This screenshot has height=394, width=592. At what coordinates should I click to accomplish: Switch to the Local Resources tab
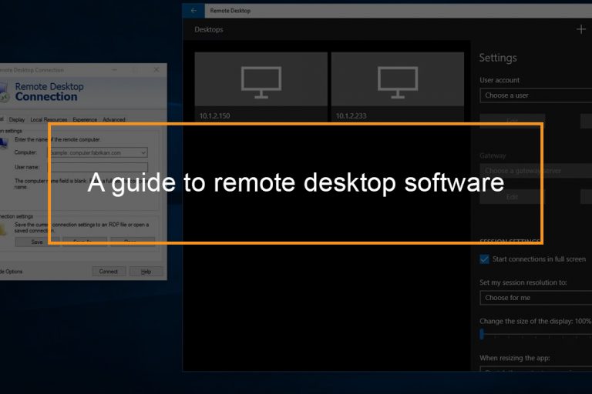(x=49, y=120)
